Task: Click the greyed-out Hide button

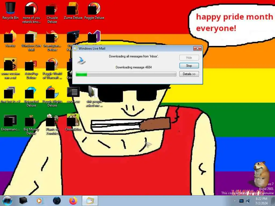Action: pos(189,58)
